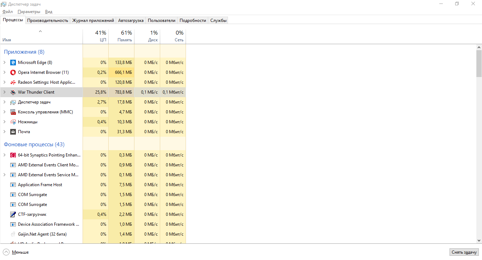This screenshot has width=482, height=260.
Task: Sort by the Диск column header
Action: pos(147,36)
